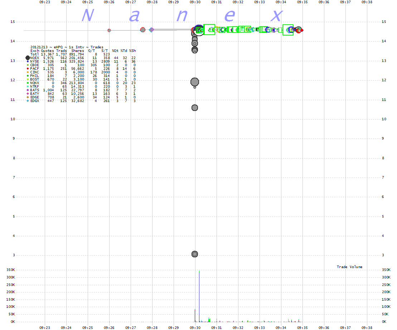The height and width of the screenshot is (330, 397).
Task: Click the gray trade circle between prices 10 and 11
Action: pyautogui.click(x=195, y=108)
